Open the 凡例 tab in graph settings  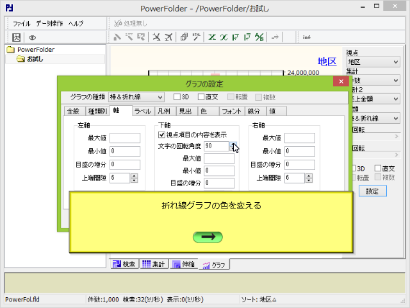[x=165, y=111]
